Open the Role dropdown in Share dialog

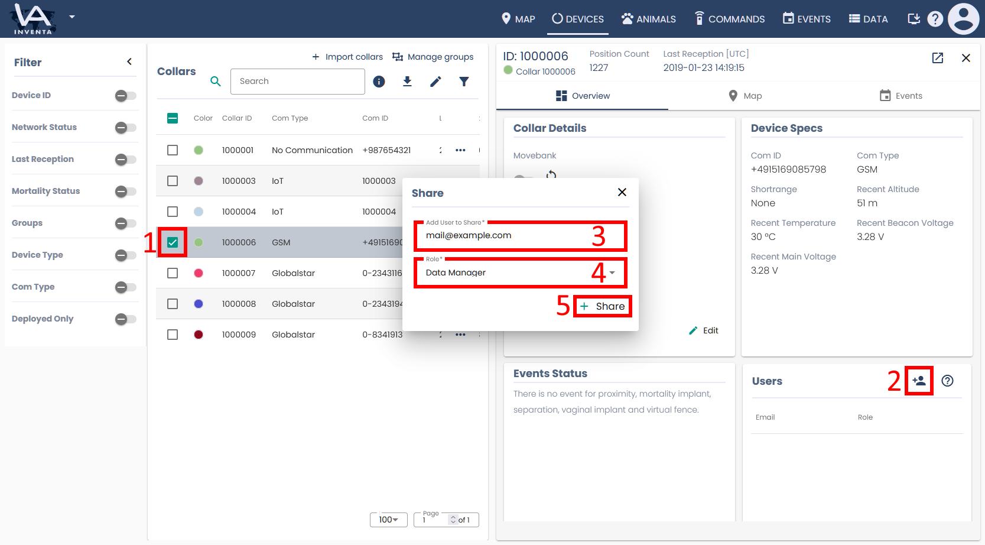coord(520,272)
